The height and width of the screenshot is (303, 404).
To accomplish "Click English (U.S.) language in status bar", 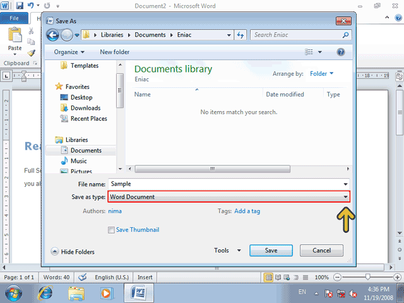I will coord(112,278).
